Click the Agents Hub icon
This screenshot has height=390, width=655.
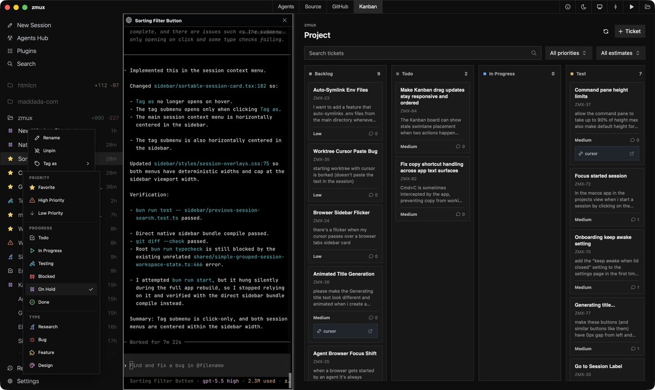click(x=10, y=38)
